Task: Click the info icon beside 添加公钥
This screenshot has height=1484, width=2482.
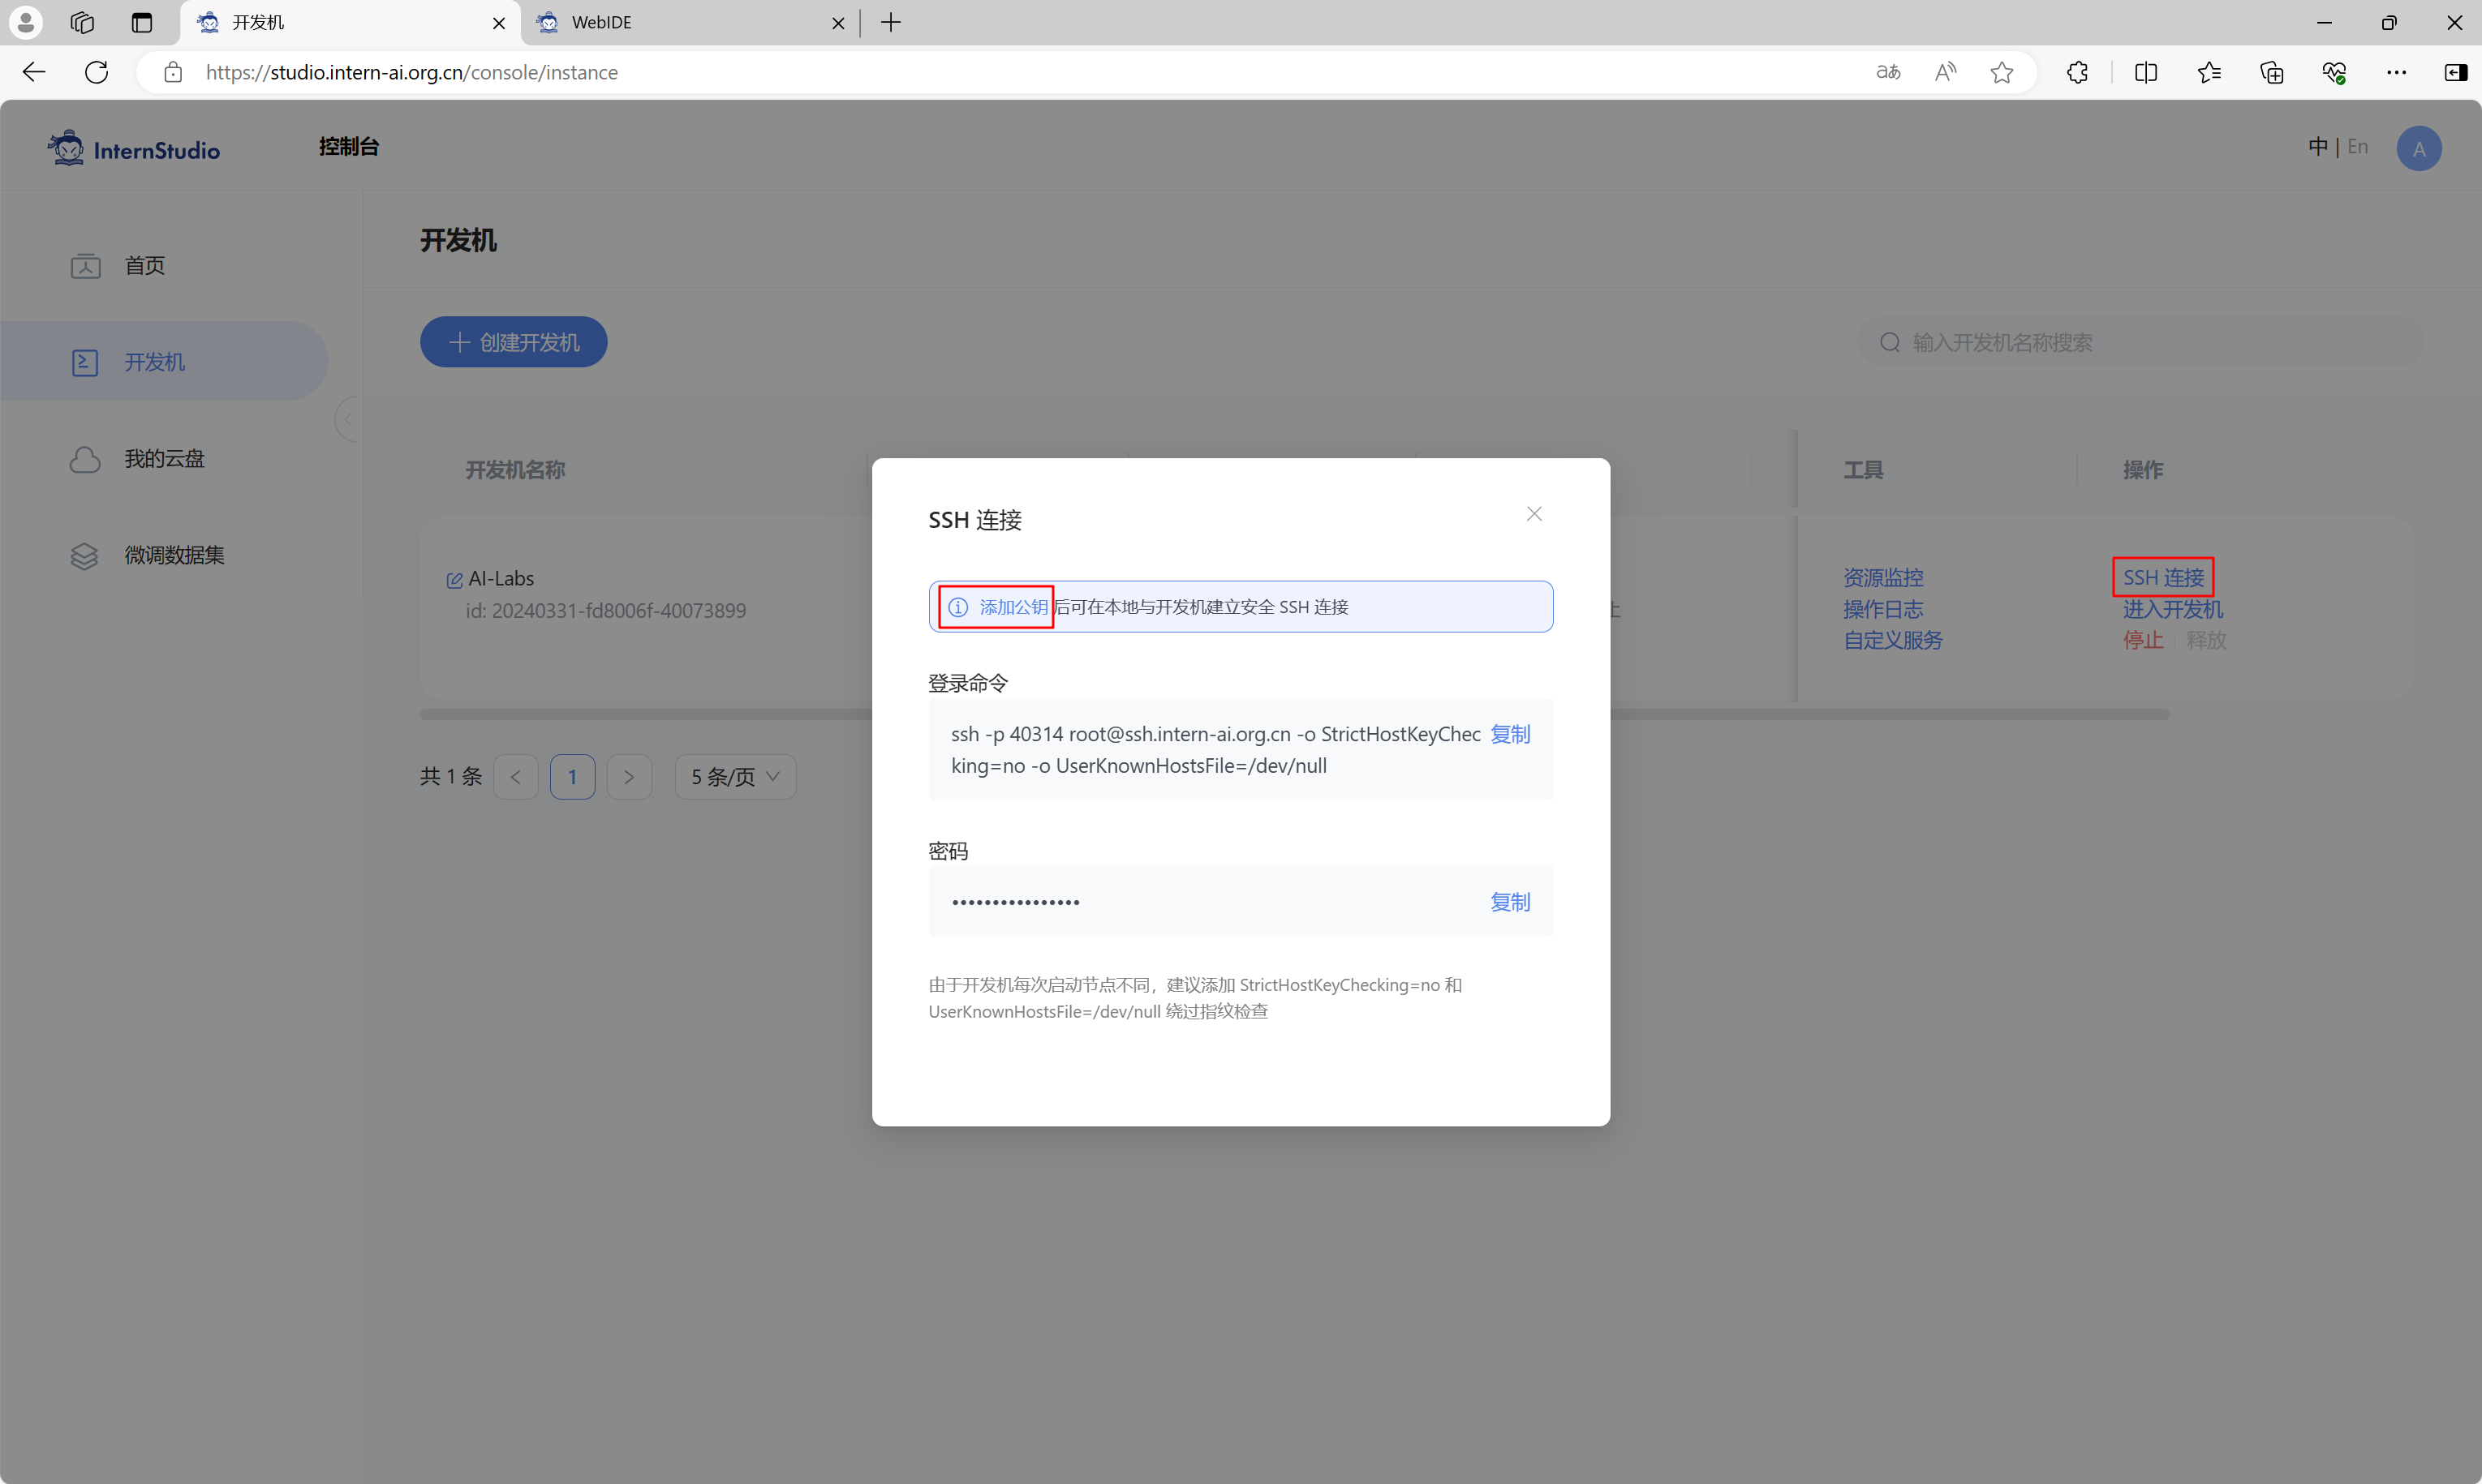Action: tap(957, 607)
